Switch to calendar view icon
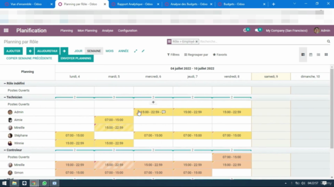The width and height of the screenshot is (334, 187). click(311, 55)
